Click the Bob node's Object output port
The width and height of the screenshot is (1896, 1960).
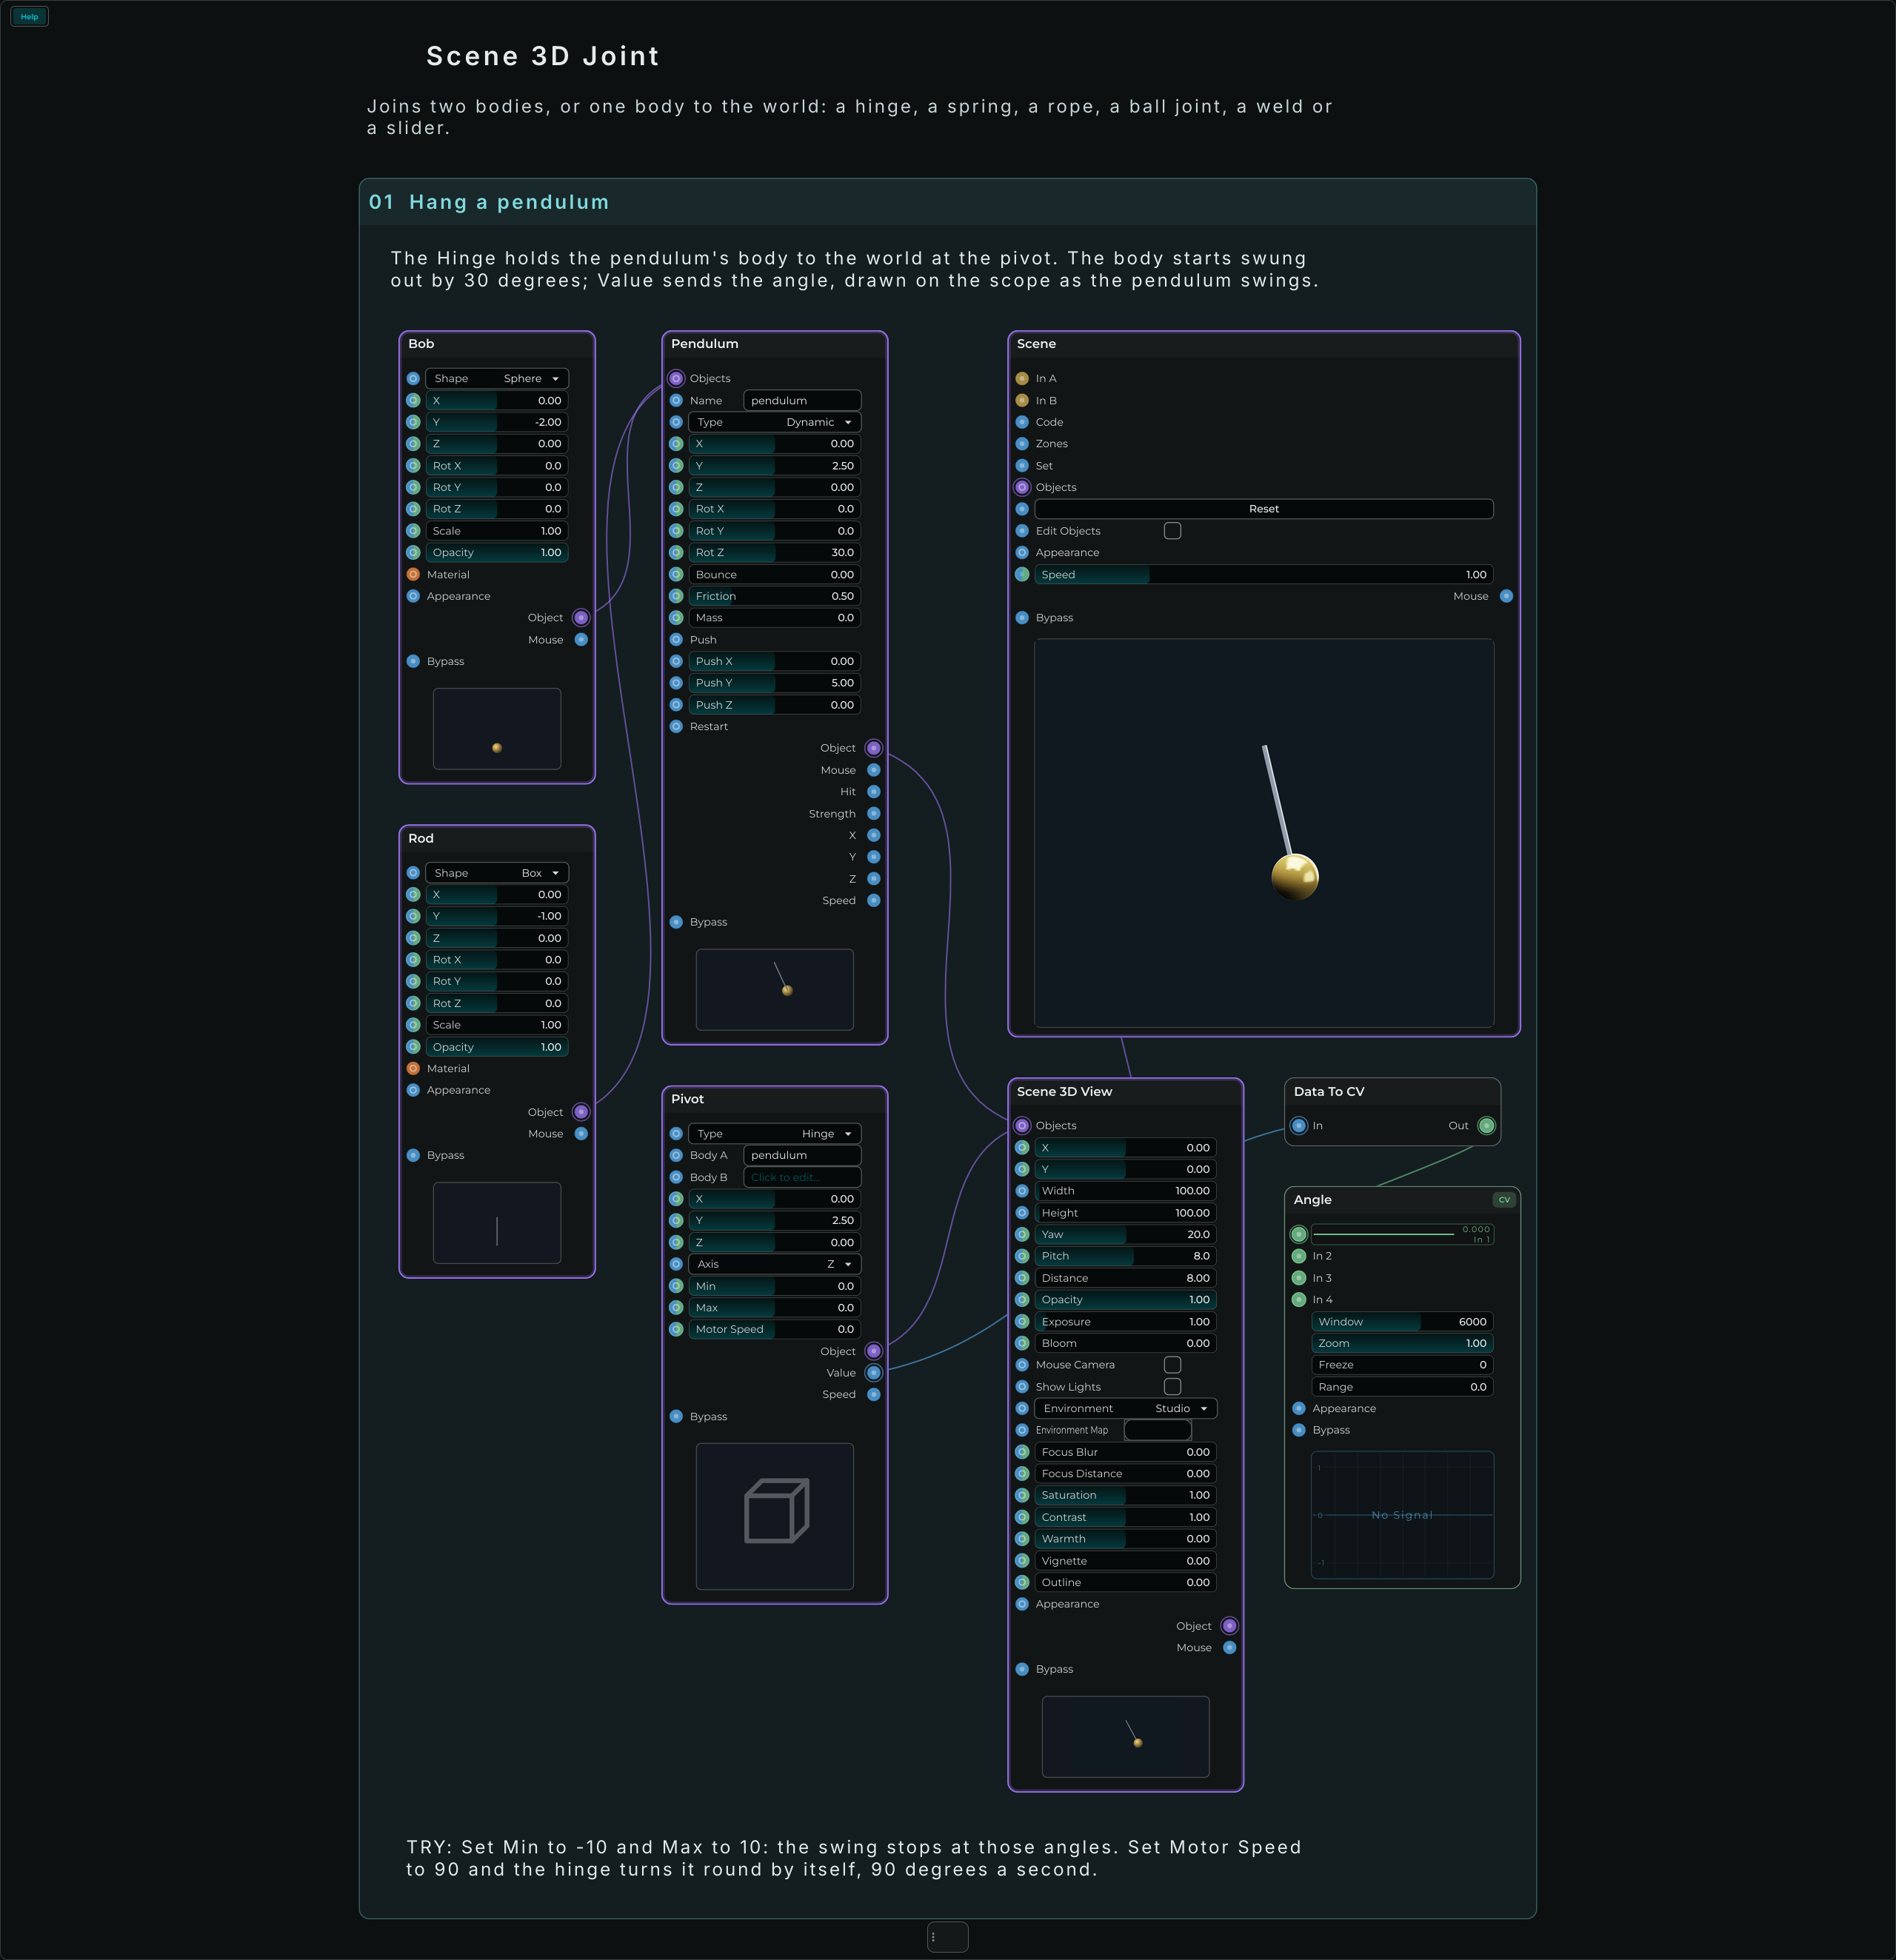581,618
